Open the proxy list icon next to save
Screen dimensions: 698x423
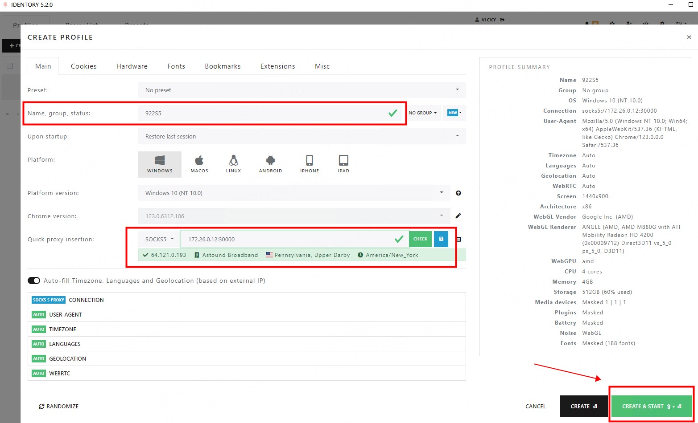(x=458, y=240)
